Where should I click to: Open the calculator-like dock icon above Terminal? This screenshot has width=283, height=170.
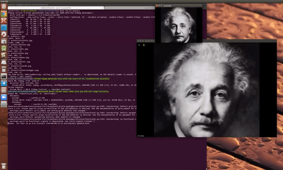tap(4, 69)
